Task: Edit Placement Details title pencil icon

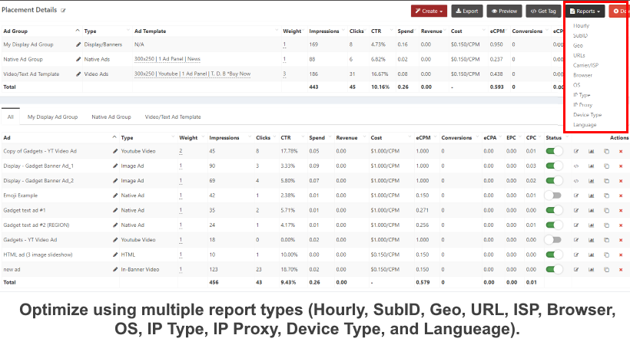Action: coord(63,11)
